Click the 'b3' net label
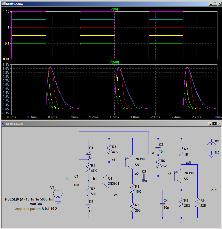Screen dimensions: 222x229 coord(169,174)
